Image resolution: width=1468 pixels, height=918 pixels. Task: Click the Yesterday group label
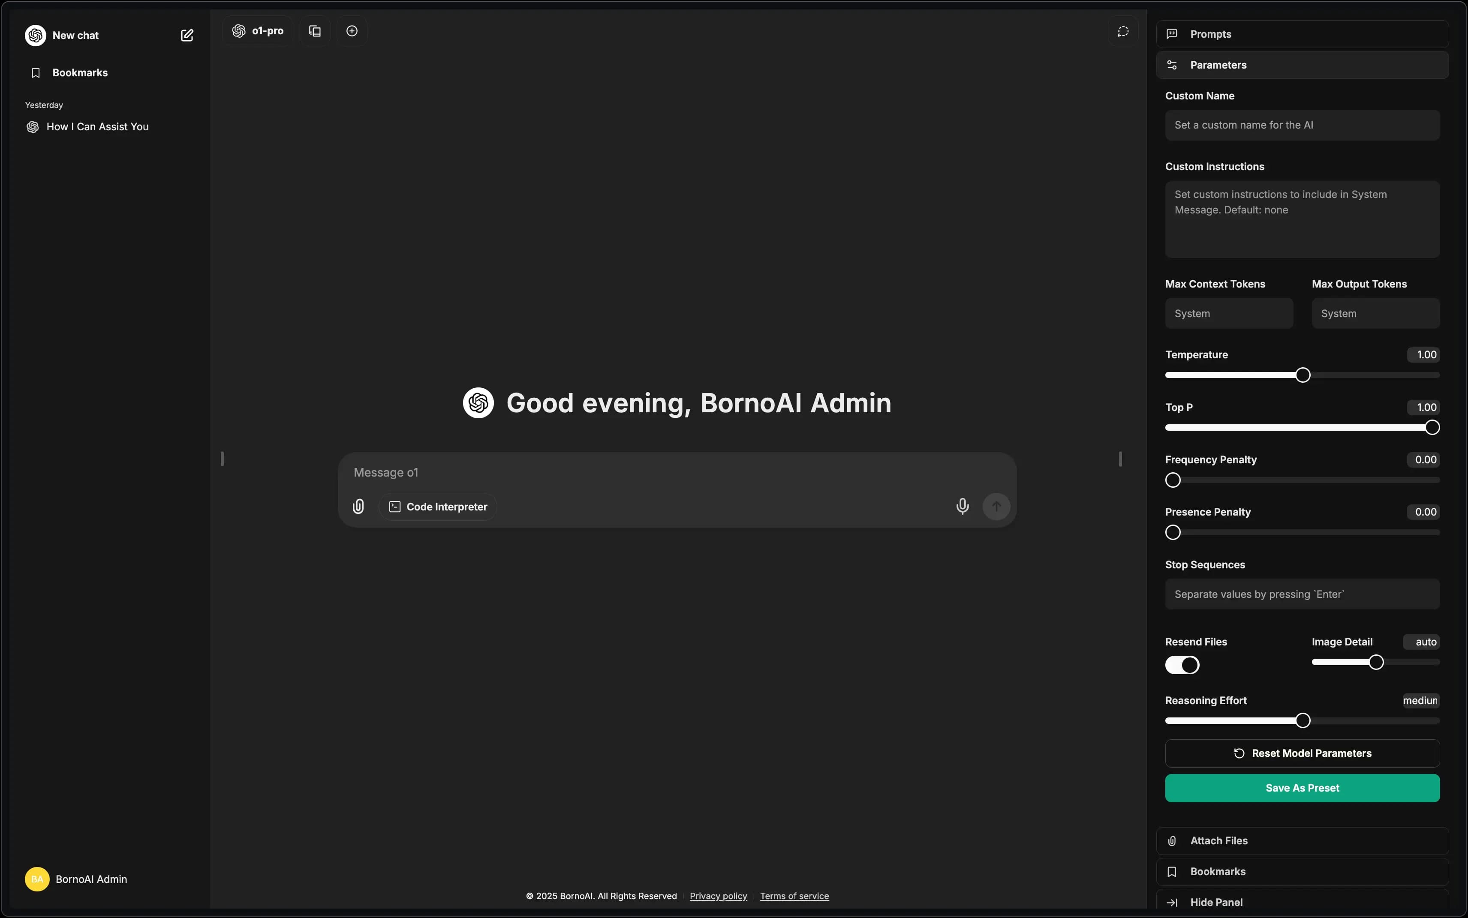44,105
